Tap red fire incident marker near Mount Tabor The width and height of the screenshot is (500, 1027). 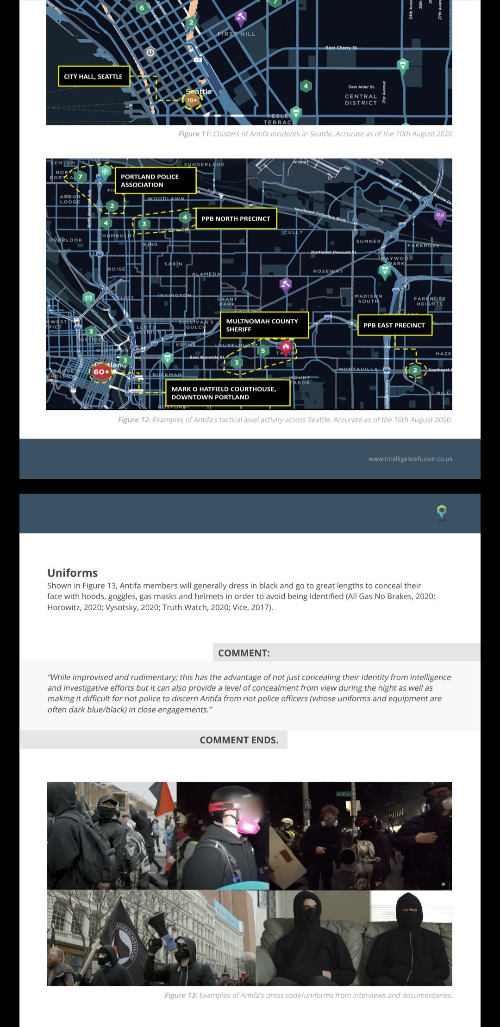coord(286,347)
